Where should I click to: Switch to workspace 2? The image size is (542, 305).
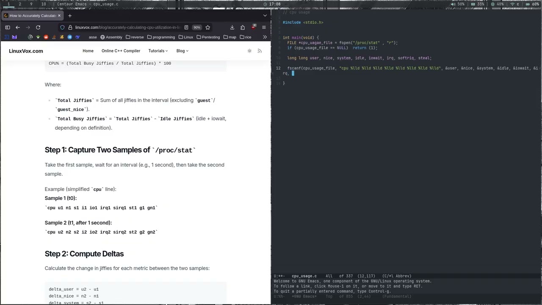[x=19, y=4]
